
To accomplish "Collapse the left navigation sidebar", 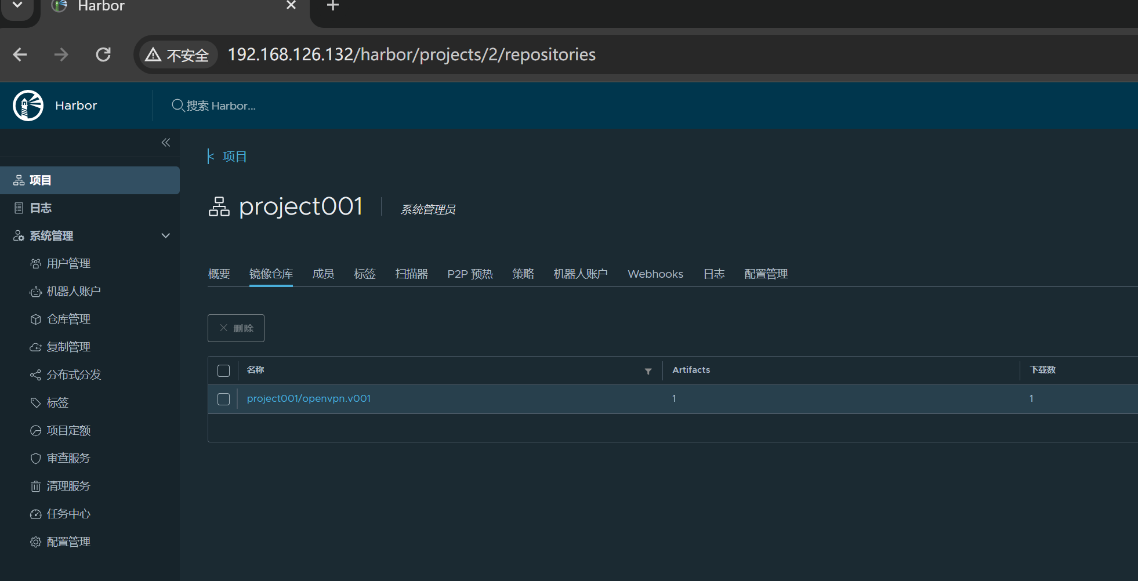I will click(x=166, y=143).
